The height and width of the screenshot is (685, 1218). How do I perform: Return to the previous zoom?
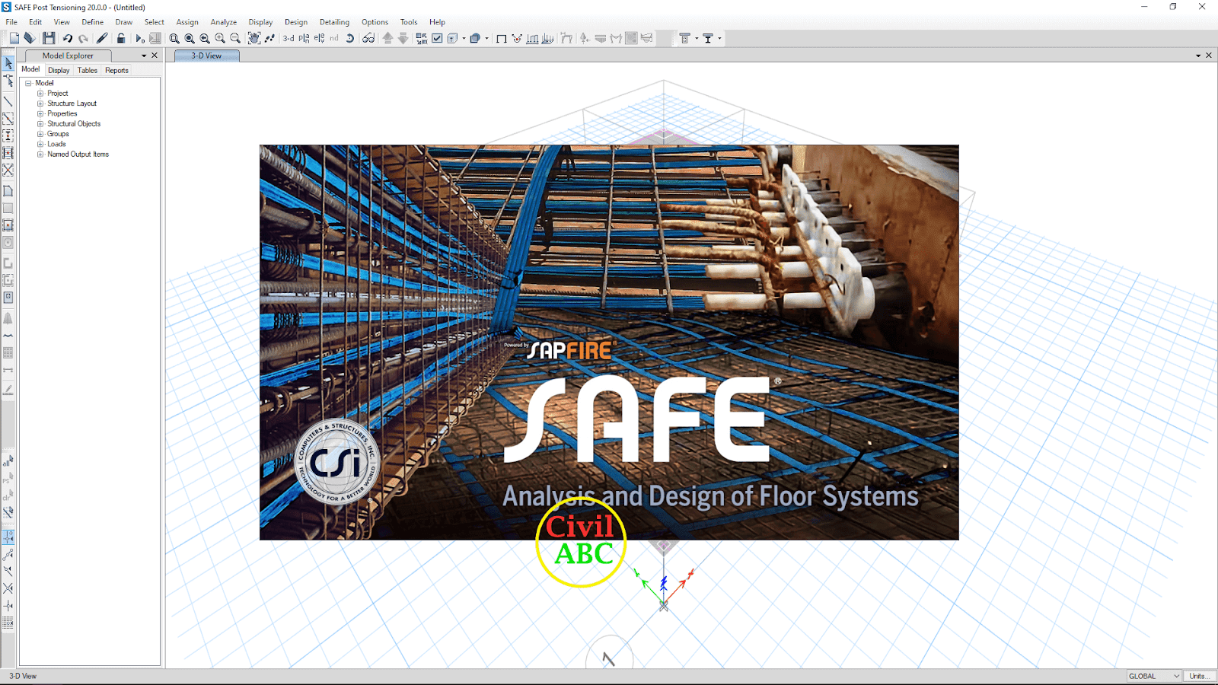click(x=205, y=38)
